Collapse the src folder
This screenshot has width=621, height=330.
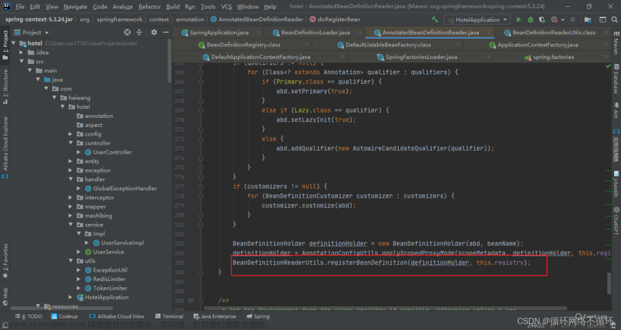(22, 61)
